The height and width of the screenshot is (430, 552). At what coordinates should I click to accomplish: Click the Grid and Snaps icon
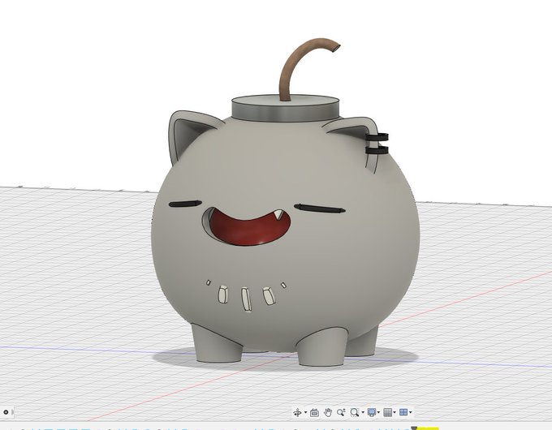[387, 412]
